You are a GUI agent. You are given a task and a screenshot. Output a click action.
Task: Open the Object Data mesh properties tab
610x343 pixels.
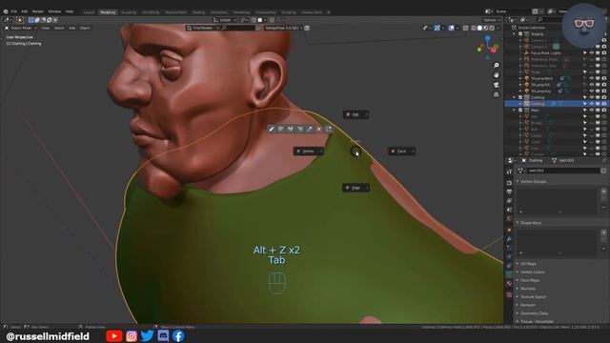[509, 274]
